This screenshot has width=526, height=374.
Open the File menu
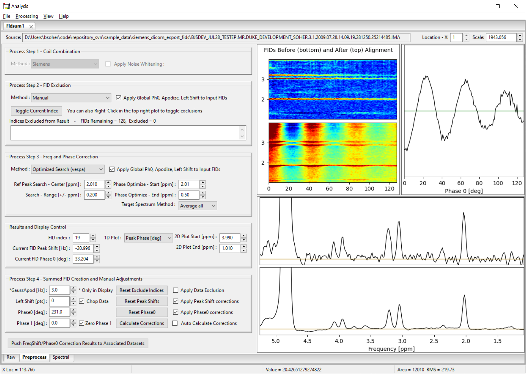point(6,16)
